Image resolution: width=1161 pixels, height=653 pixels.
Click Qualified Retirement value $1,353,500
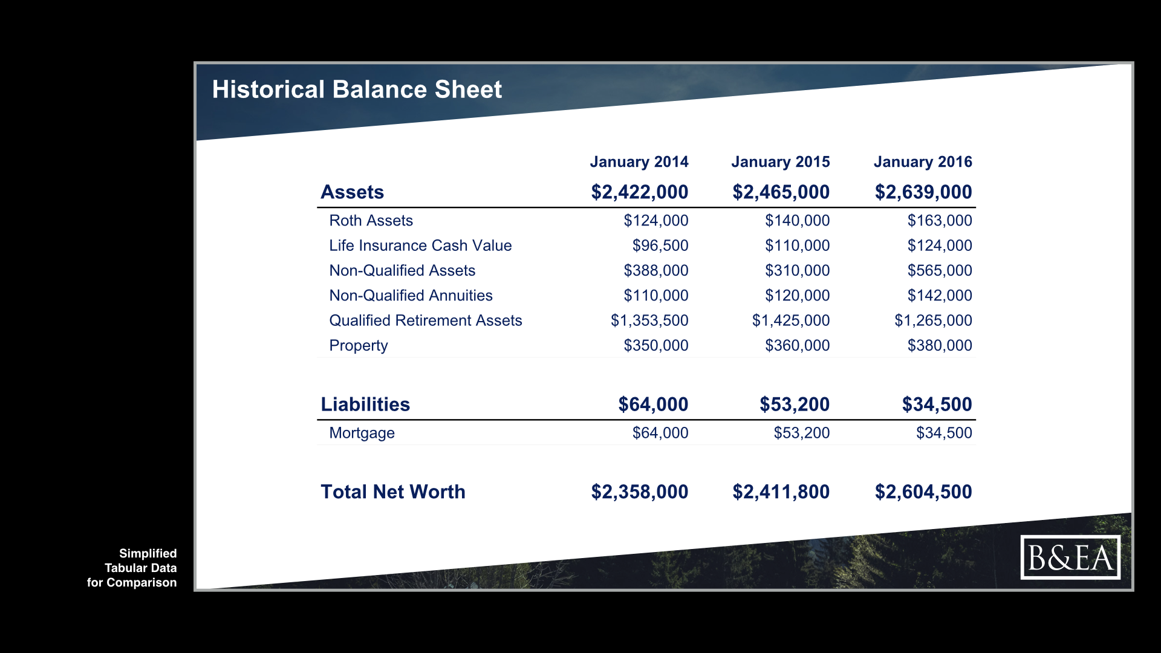[x=649, y=320]
